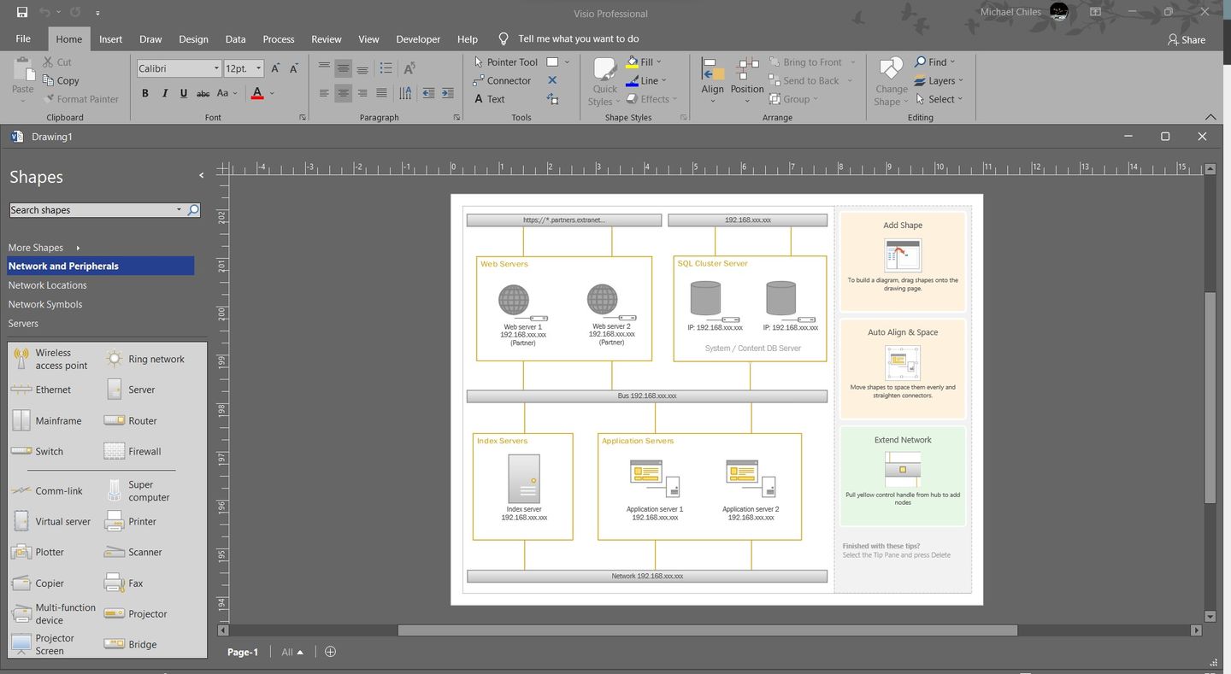
Task: Align text right in paragraph group
Action: (362, 93)
